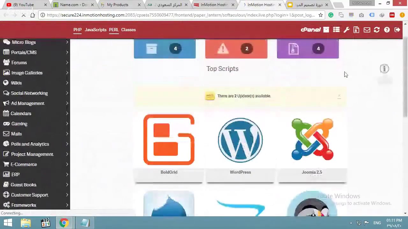The width and height of the screenshot is (408, 229).
Task: Open the Joomla 2.5 script logo
Action: 312,139
